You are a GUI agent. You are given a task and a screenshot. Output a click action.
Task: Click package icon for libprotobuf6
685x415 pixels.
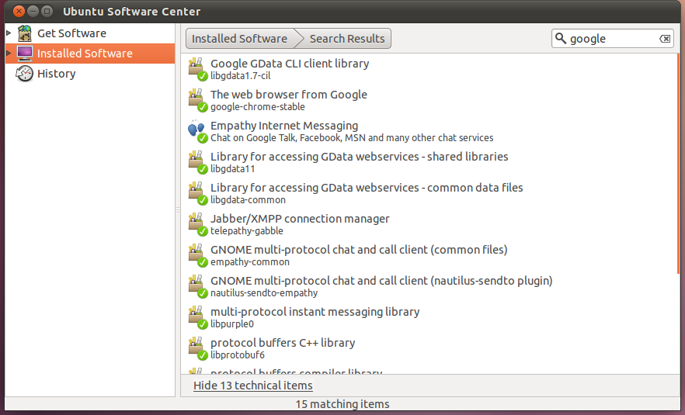pos(197,348)
